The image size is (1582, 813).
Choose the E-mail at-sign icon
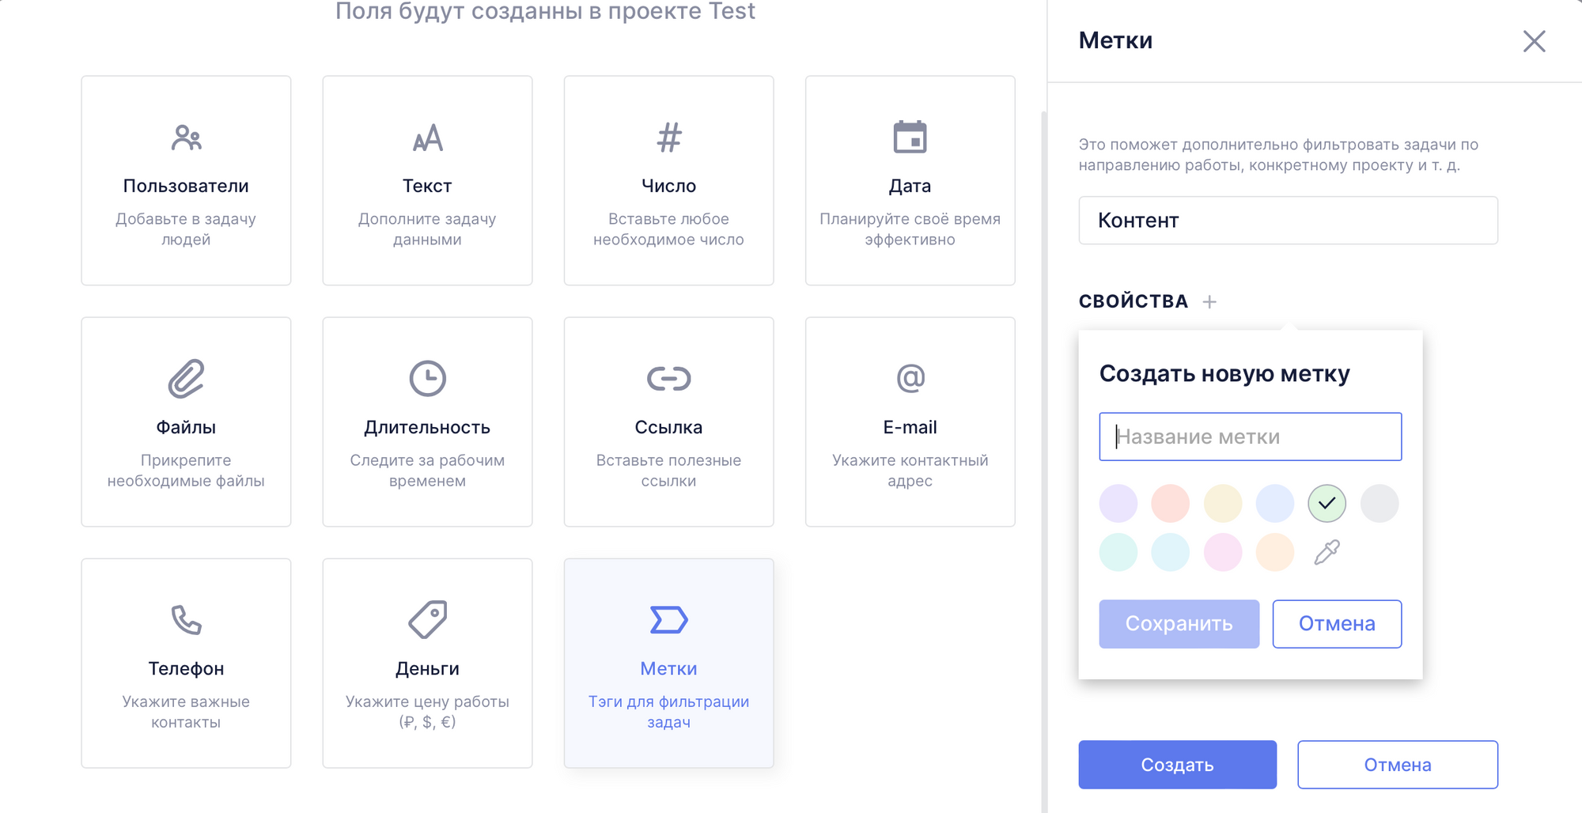point(910,378)
